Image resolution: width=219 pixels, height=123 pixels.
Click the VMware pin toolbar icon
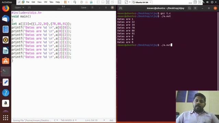tap(19, 2)
